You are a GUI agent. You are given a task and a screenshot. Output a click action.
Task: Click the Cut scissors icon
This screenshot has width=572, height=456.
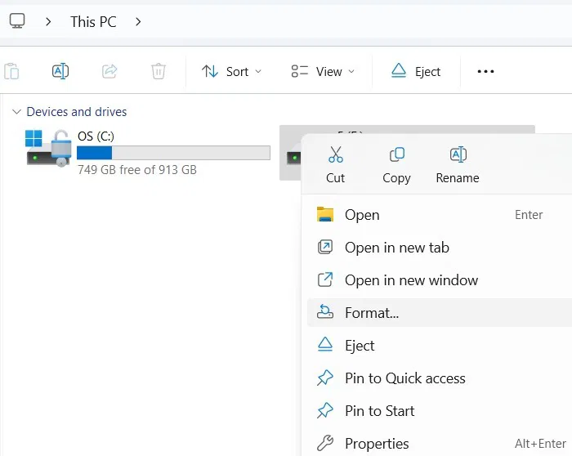click(335, 155)
